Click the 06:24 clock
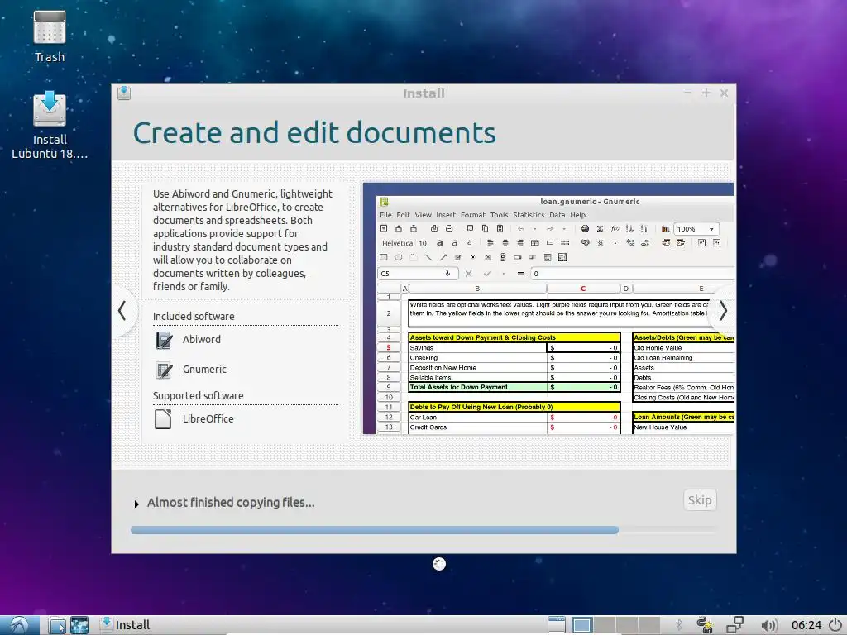The width and height of the screenshot is (847, 635). coord(806,625)
